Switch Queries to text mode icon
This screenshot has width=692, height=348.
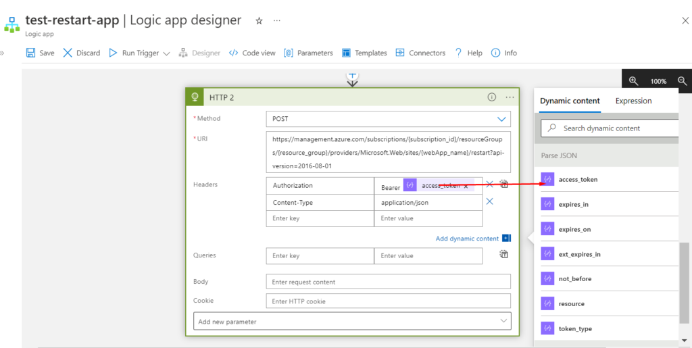click(504, 254)
